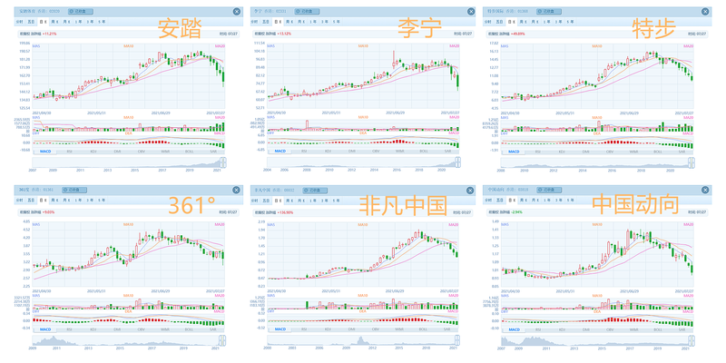Select BOLL indicator in 361度 panel
Viewport: 726px width, 363px height.
pos(189,329)
